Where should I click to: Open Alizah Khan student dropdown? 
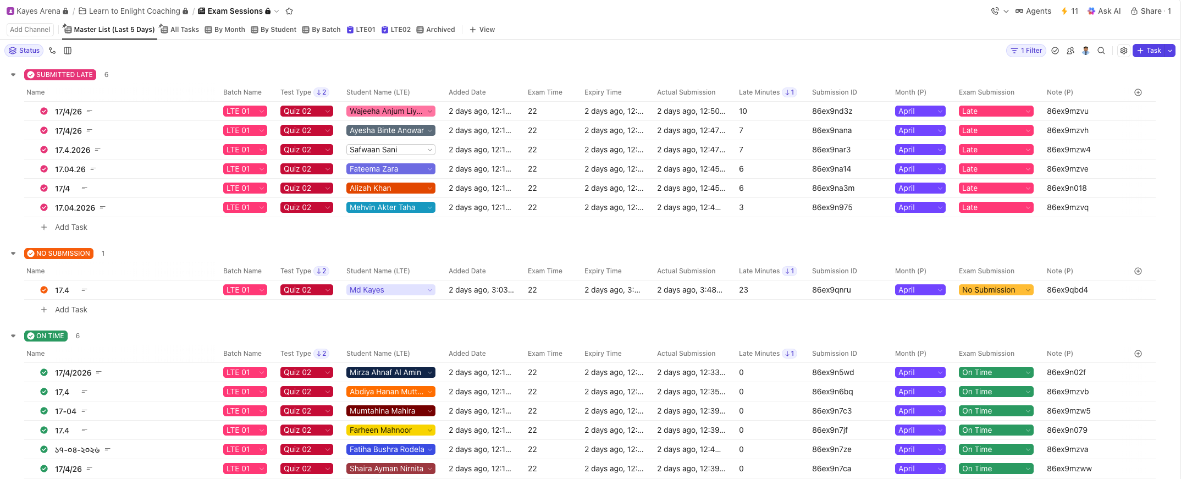click(391, 188)
